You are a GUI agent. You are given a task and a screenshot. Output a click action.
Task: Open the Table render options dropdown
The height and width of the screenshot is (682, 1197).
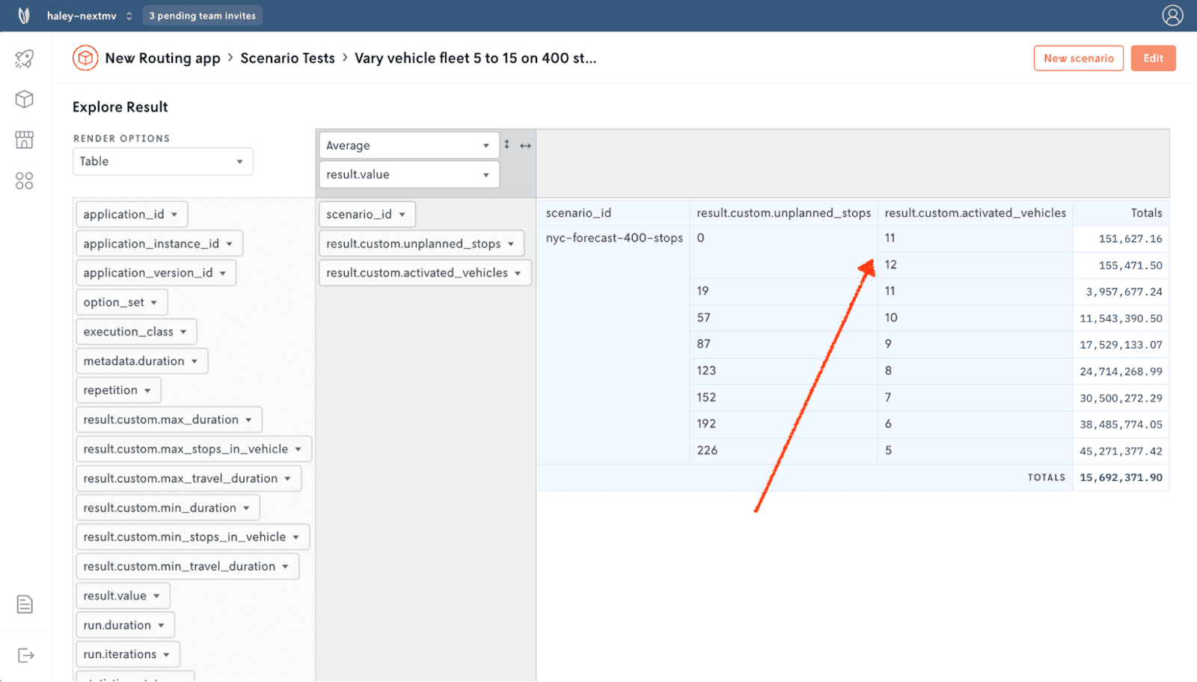click(x=163, y=162)
